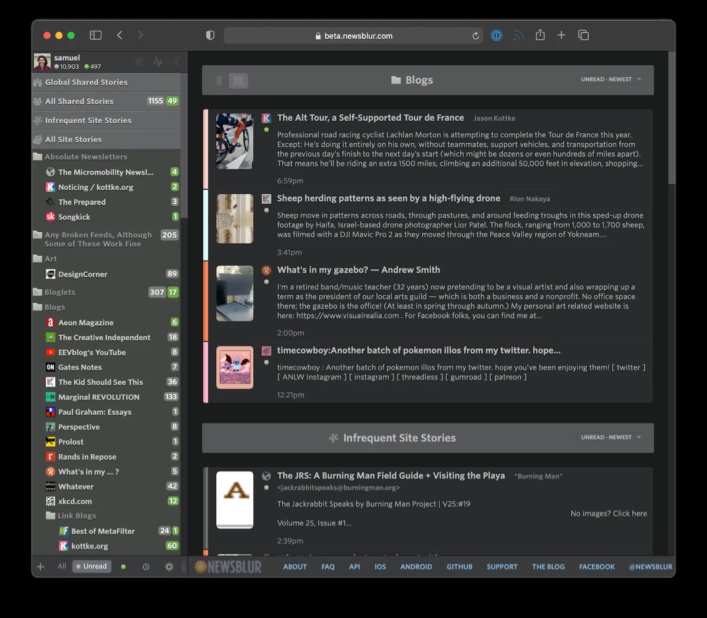The width and height of the screenshot is (707, 618).
Task: Collapse the Art folder
Action: tap(38, 259)
